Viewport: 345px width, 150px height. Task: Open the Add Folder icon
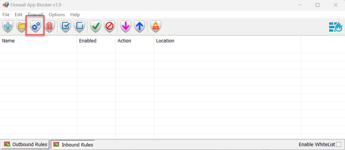(22, 27)
